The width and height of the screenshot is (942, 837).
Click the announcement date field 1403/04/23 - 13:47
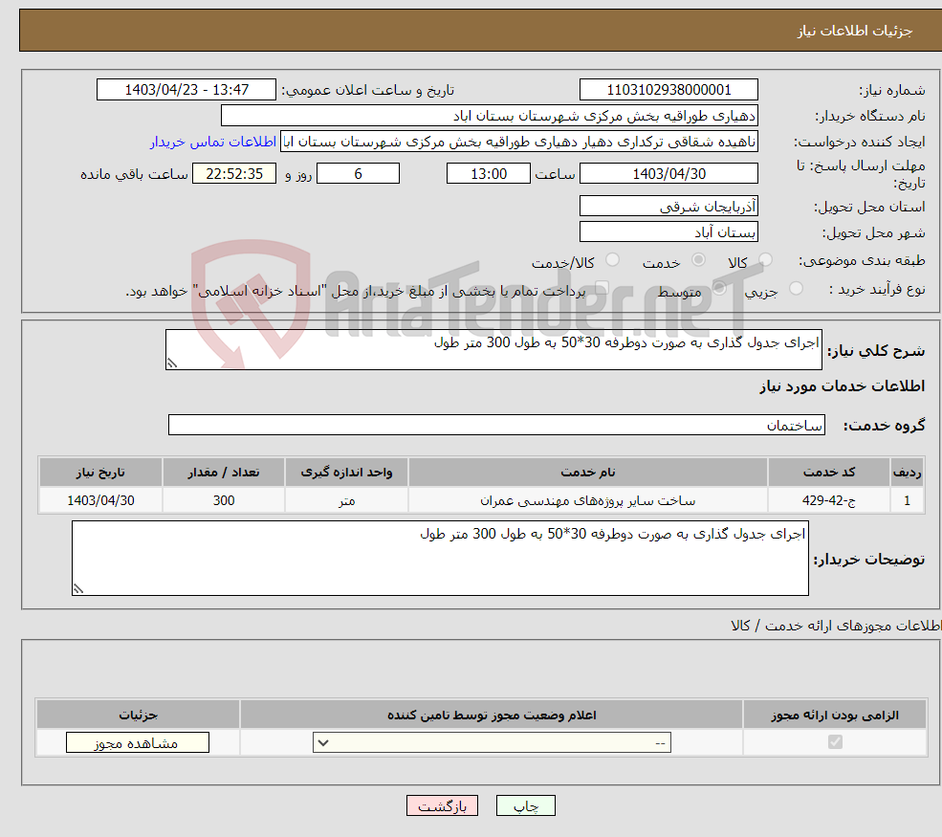(186, 90)
